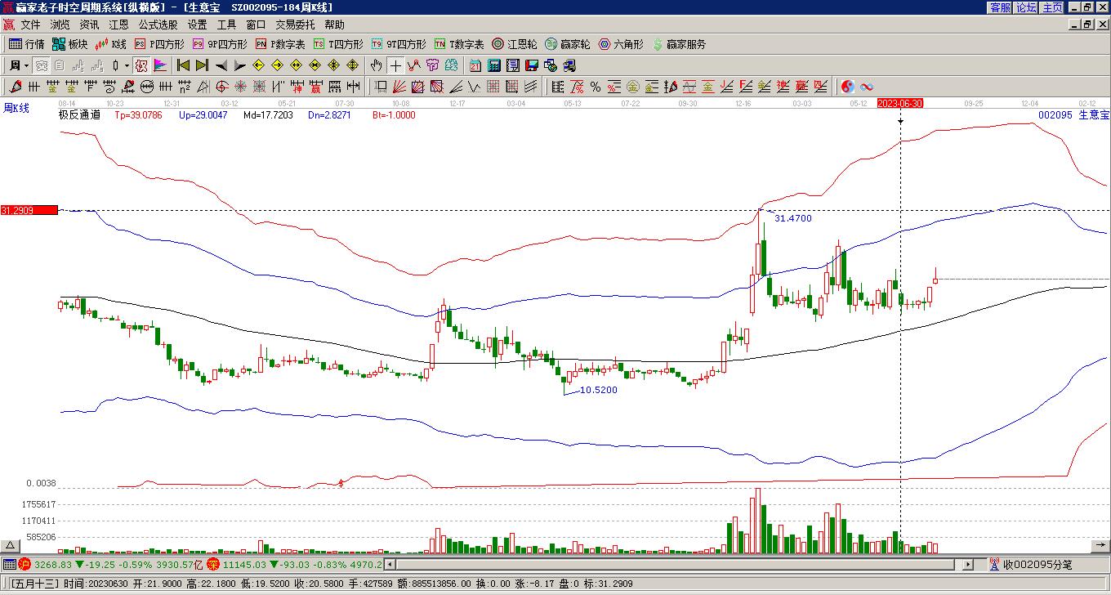Click the percent sign drawing tool

click(x=595, y=87)
